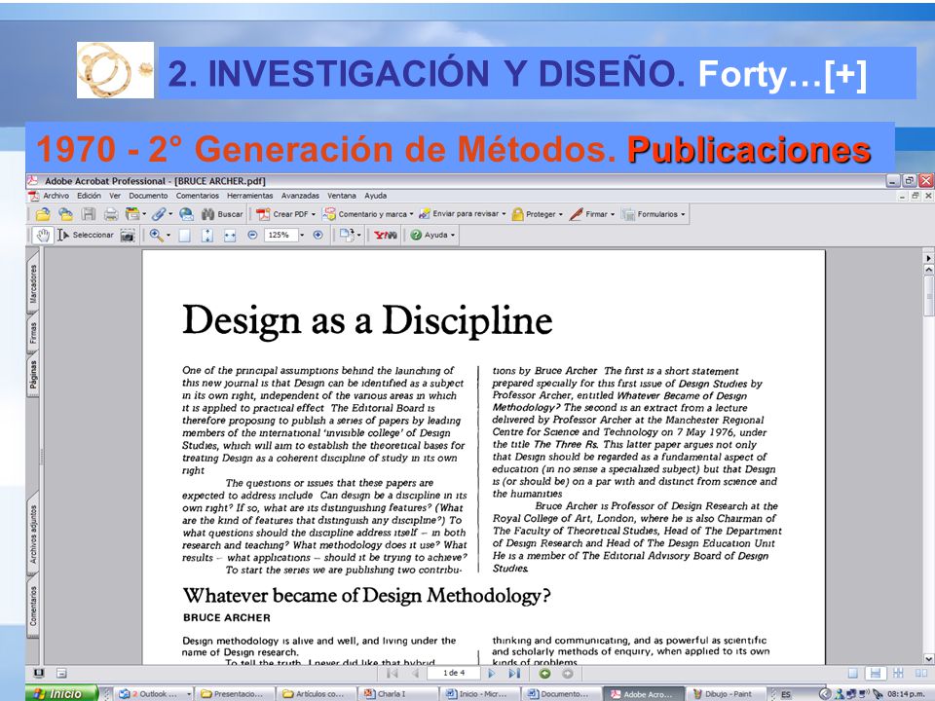Go to first page button
Screen dimensions: 935x701
(x=392, y=673)
